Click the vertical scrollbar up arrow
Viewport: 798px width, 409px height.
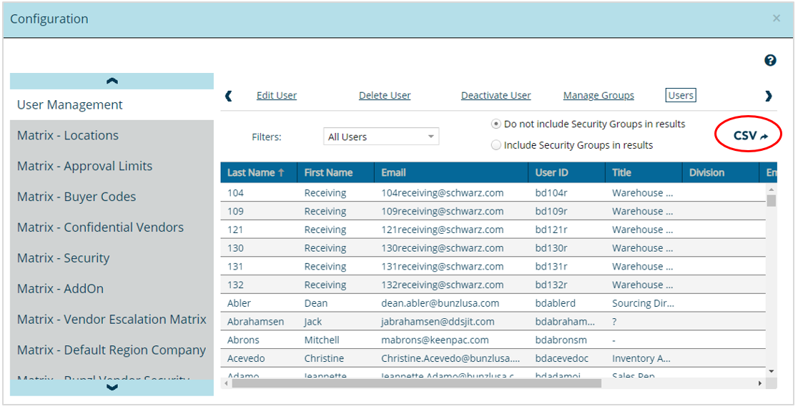(772, 189)
